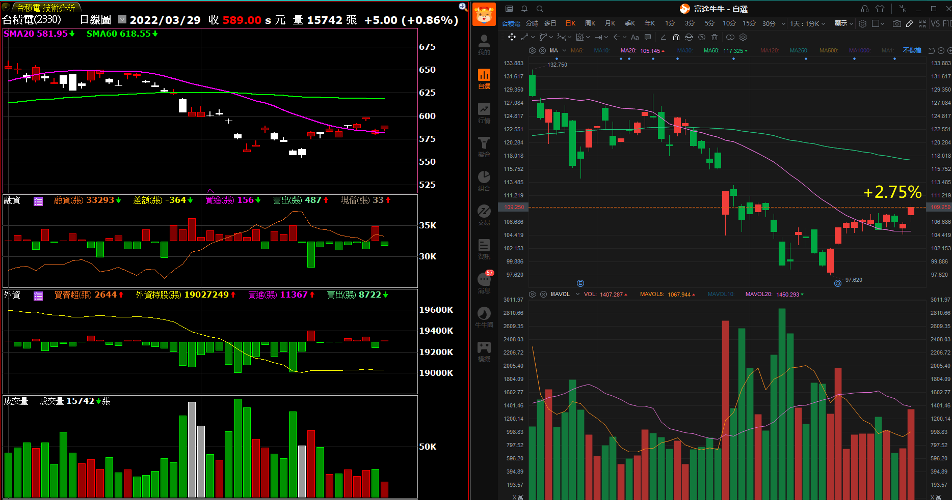Switch to 多日 multi-day tab
The image size is (952, 500).
pos(550,23)
